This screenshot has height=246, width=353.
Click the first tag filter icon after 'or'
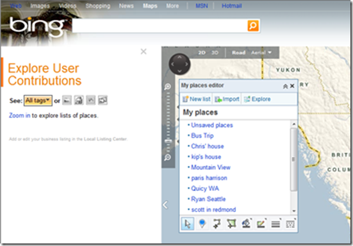[67, 101]
